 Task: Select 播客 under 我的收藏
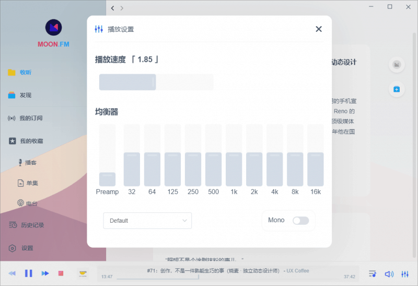[x=31, y=163]
